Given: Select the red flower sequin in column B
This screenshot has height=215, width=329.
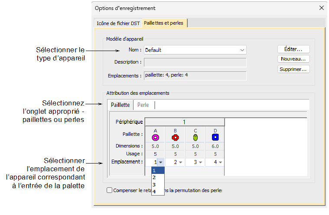Looking at the screenshot, I should tap(175, 137).
